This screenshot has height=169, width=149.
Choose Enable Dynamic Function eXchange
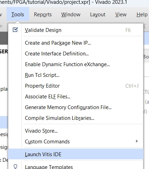coord(76,64)
